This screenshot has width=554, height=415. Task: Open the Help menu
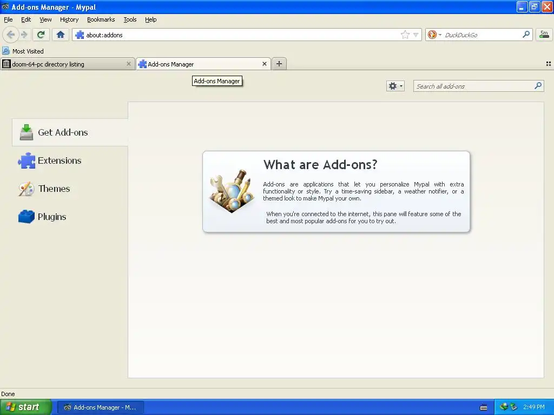click(151, 19)
